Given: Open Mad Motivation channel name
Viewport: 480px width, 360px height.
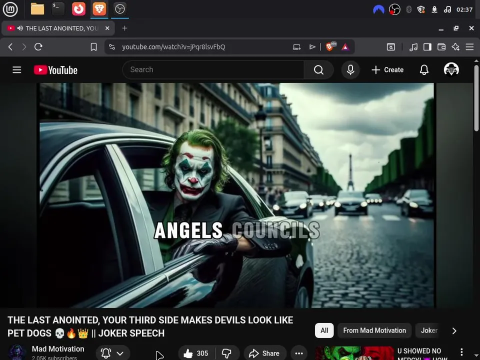Looking at the screenshot, I should coord(58,349).
